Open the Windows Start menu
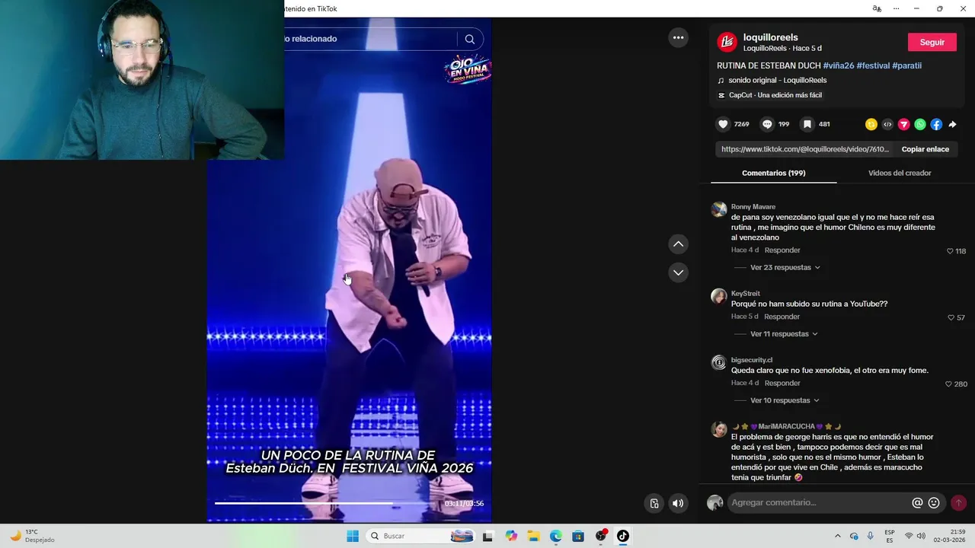 pyautogui.click(x=353, y=536)
